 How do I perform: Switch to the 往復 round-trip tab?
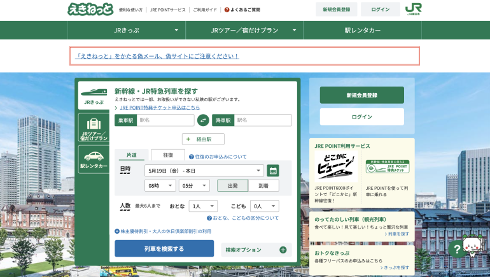[x=168, y=155]
